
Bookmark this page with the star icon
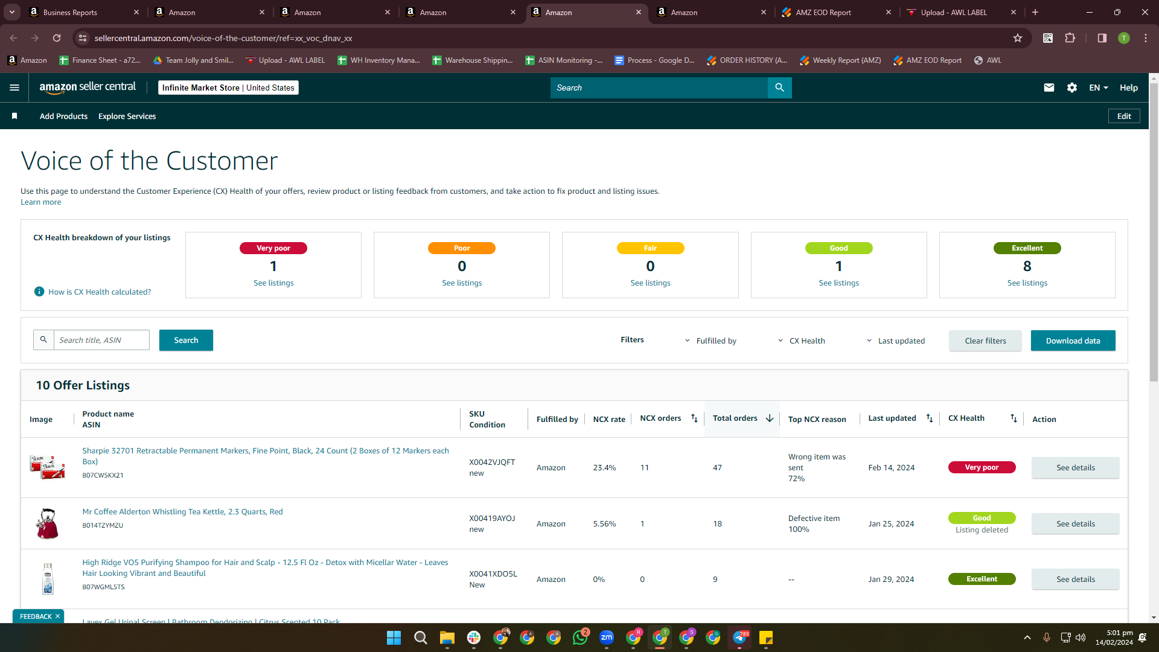coord(1018,38)
